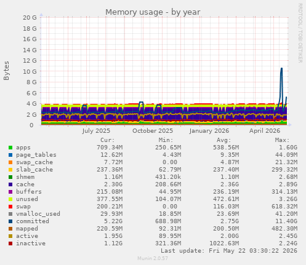Click the Munin 2.0.57 footer text
The width and height of the screenshot is (306, 265).
coord(153,258)
